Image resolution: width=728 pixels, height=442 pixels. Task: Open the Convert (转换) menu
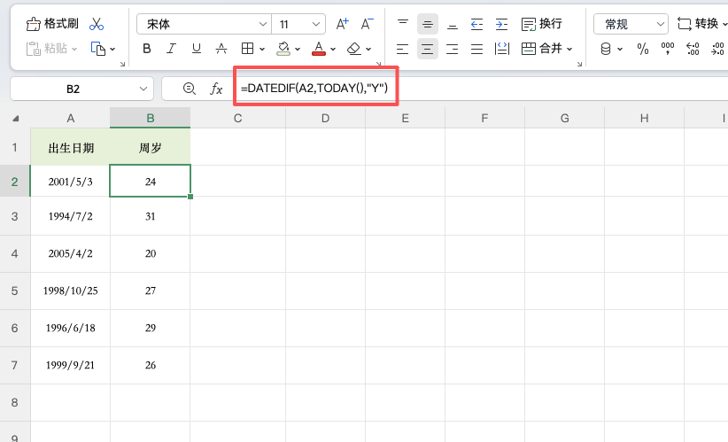[x=701, y=24]
